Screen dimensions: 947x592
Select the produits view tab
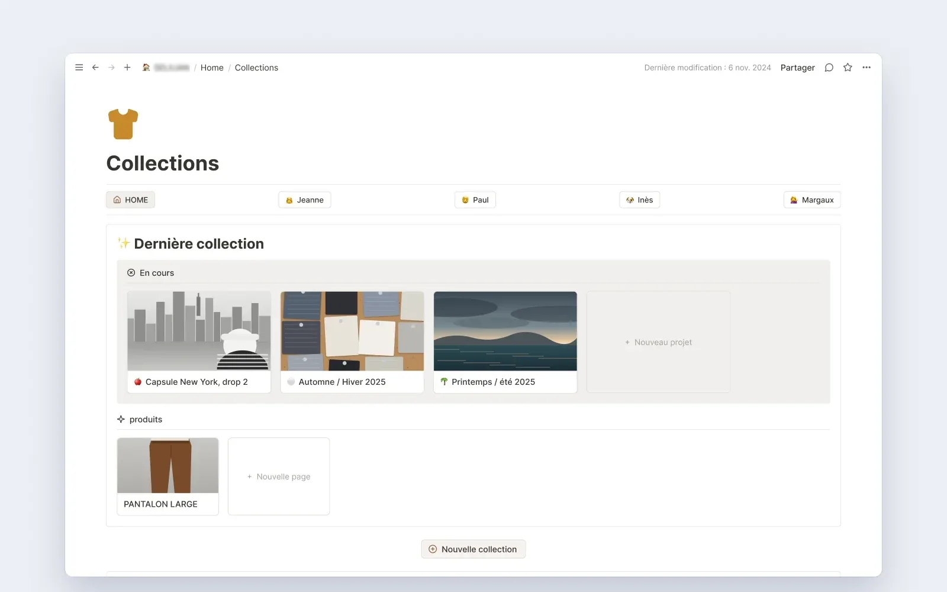coord(140,419)
